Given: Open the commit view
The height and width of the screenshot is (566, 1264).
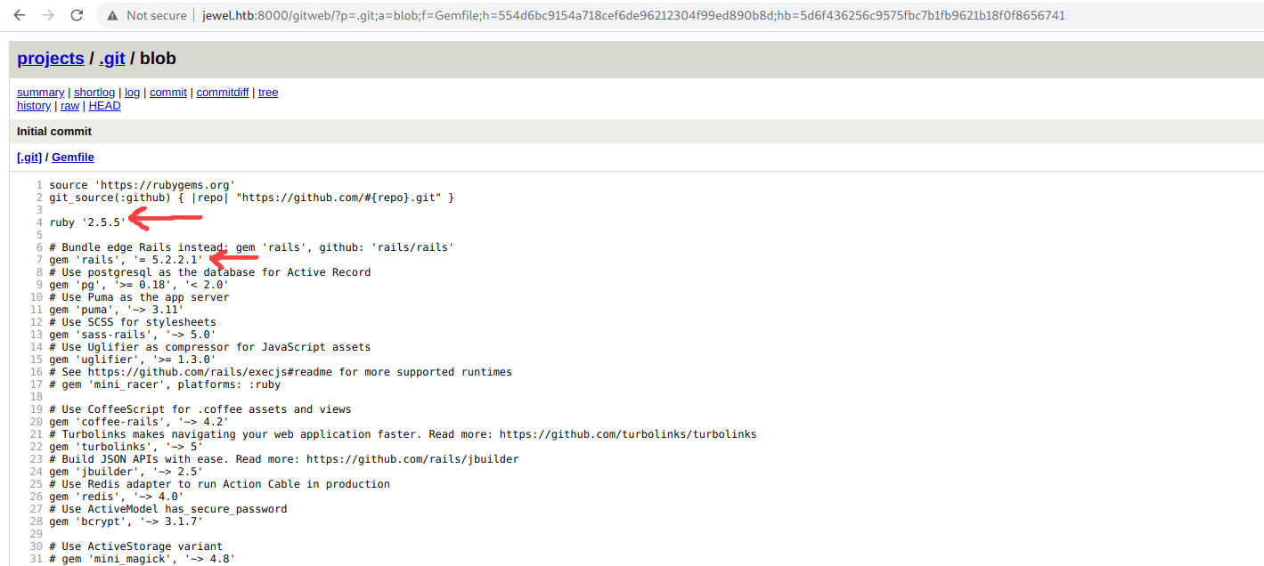Looking at the screenshot, I should (x=168, y=93).
